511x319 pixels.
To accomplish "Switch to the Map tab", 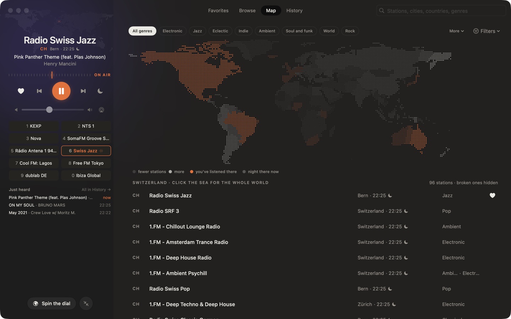I will [271, 11].
